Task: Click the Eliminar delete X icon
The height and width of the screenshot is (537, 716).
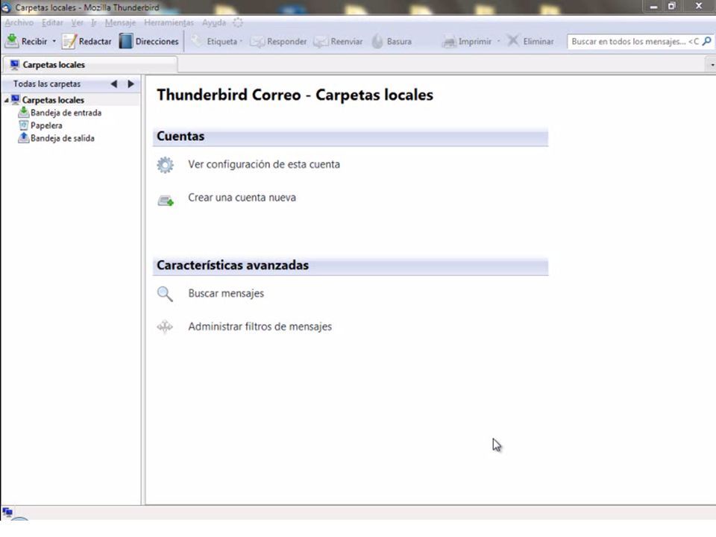Action: pyautogui.click(x=513, y=41)
